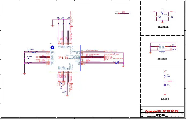Click the CRYSTAL section title
This screenshot has height=133, width=188.
(163, 27)
